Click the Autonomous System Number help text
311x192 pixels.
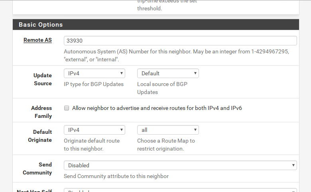pos(176,56)
